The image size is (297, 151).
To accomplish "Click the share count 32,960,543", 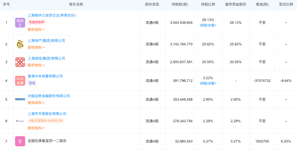I will 184,141.
